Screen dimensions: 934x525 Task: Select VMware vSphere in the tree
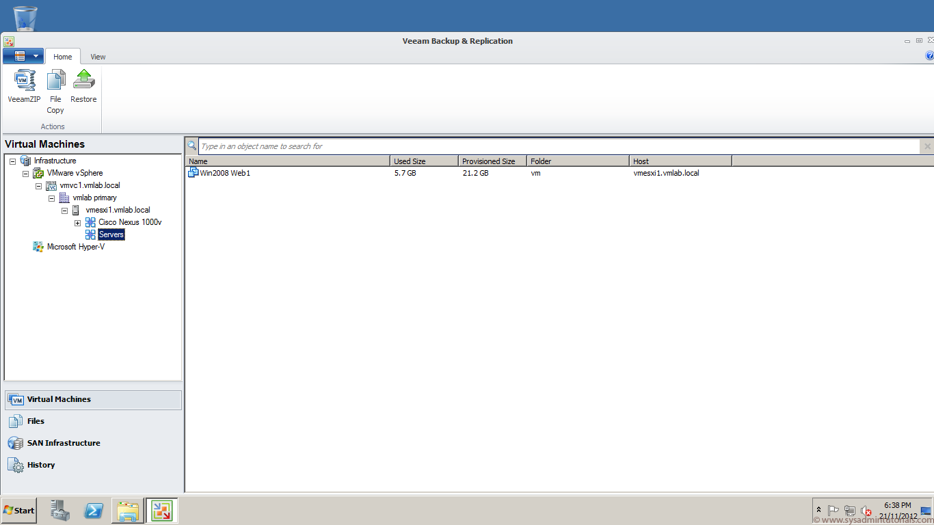pyautogui.click(x=75, y=173)
